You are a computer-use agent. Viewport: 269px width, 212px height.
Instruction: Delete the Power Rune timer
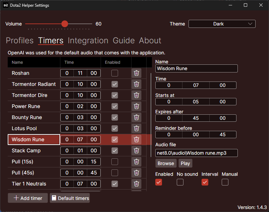pos(137,106)
